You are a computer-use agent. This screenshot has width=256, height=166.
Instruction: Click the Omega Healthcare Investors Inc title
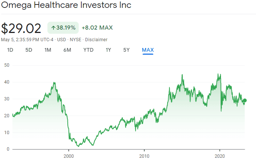[66, 6]
